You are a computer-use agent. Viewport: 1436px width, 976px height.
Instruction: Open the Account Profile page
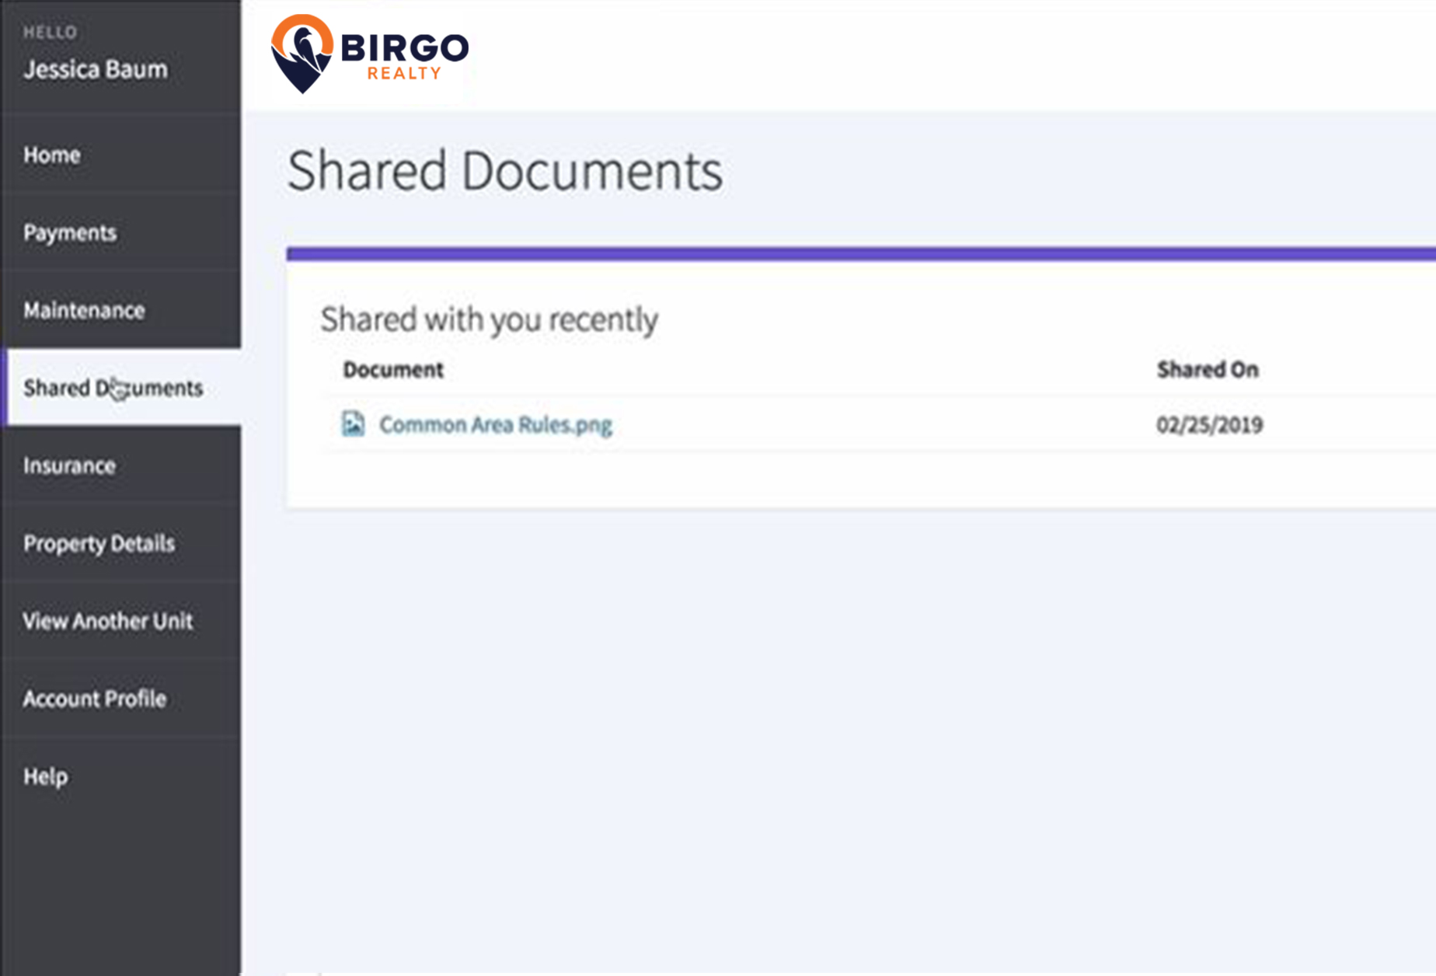tap(94, 699)
